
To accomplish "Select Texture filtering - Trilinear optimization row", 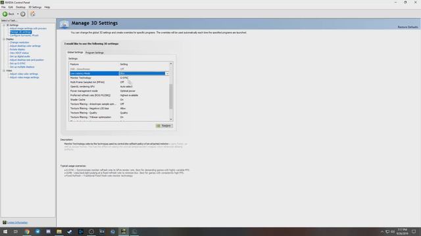I will pyautogui.click(x=119, y=117).
